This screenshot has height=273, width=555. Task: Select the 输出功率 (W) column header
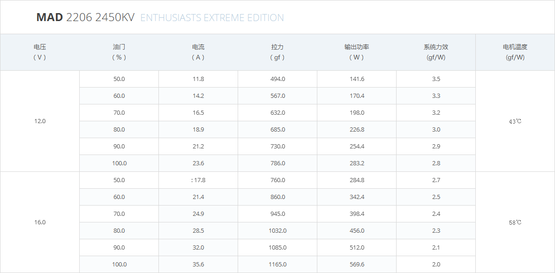pyautogui.click(x=357, y=52)
